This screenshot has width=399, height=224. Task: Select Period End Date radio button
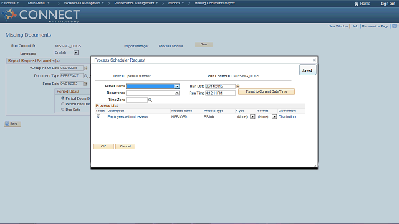pyautogui.click(x=62, y=104)
